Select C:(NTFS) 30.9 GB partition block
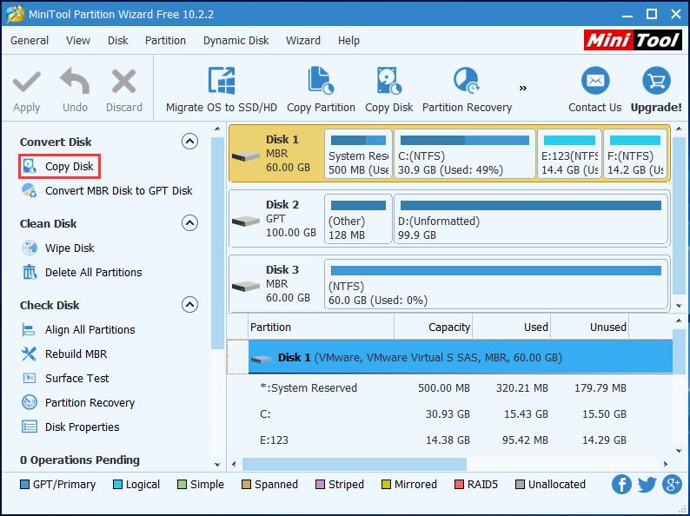Image resolution: width=690 pixels, height=516 pixels. click(465, 154)
